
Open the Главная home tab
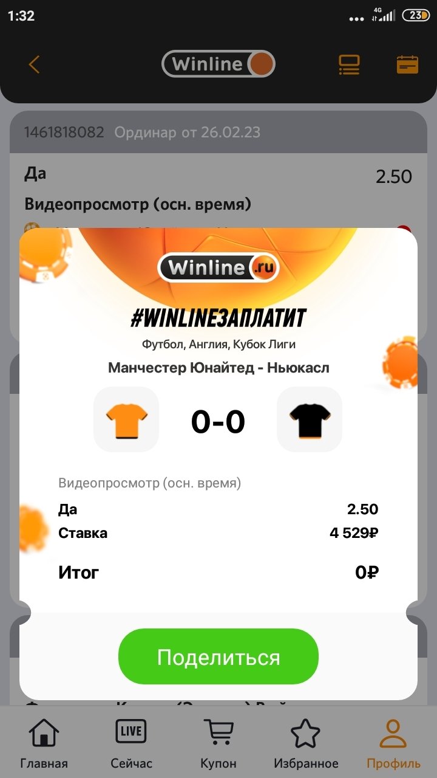[x=44, y=743]
